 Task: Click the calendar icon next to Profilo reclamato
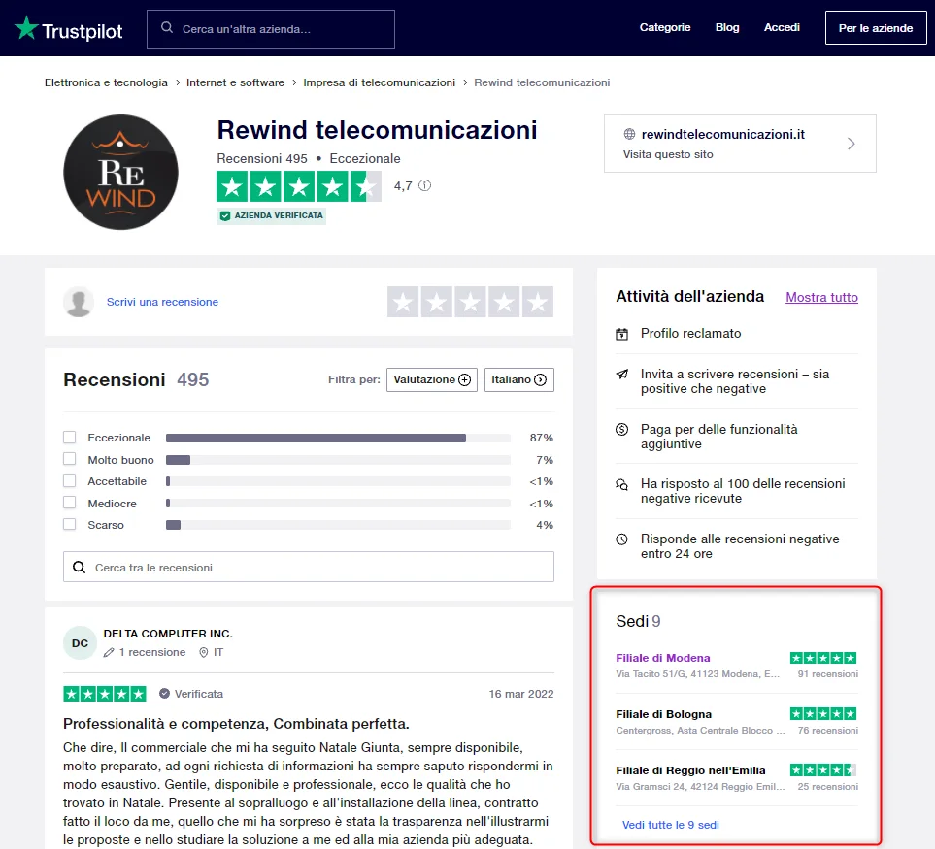coord(622,334)
